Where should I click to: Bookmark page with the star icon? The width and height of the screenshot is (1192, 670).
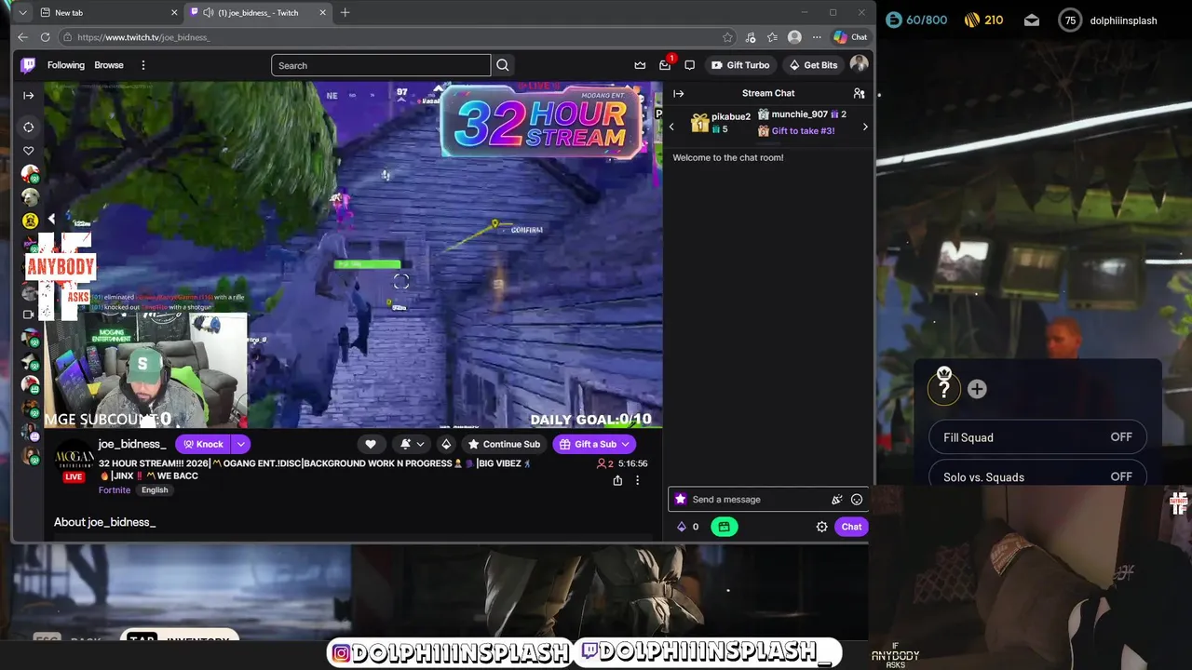(x=727, y=37)
